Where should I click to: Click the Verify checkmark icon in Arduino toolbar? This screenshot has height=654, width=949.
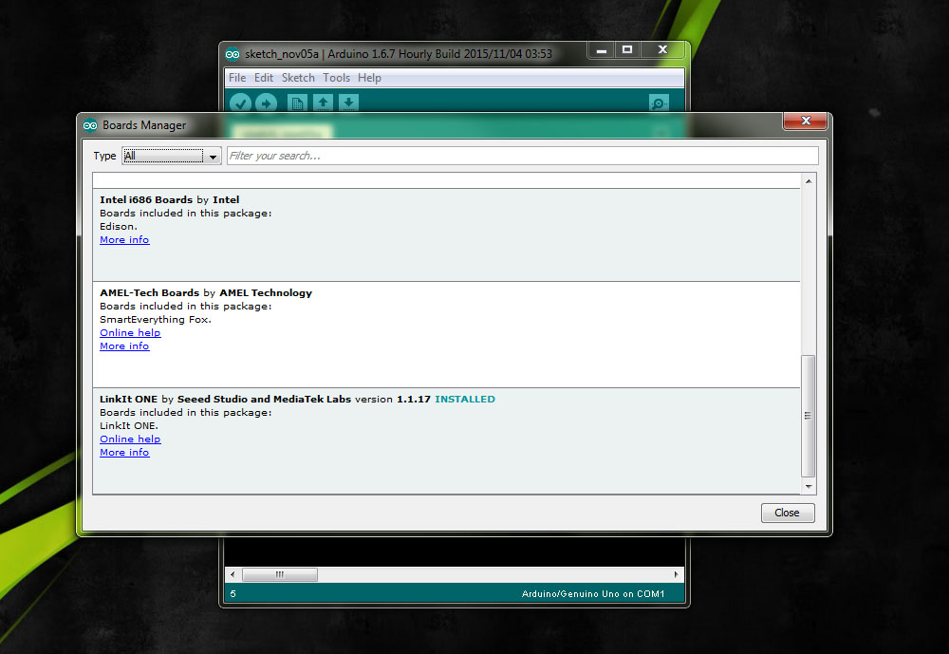pos(240,103)
